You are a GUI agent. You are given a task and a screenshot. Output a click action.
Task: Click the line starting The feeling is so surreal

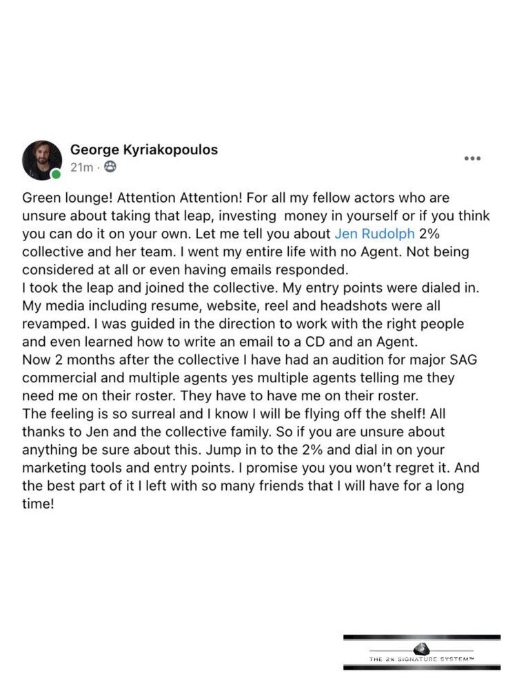pos(234,414)
